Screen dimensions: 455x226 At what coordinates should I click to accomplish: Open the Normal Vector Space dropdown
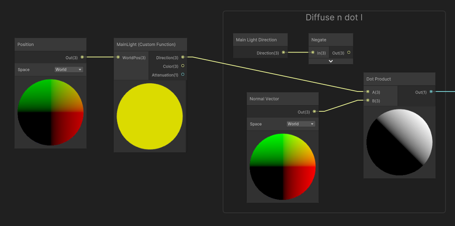[301, 124]
